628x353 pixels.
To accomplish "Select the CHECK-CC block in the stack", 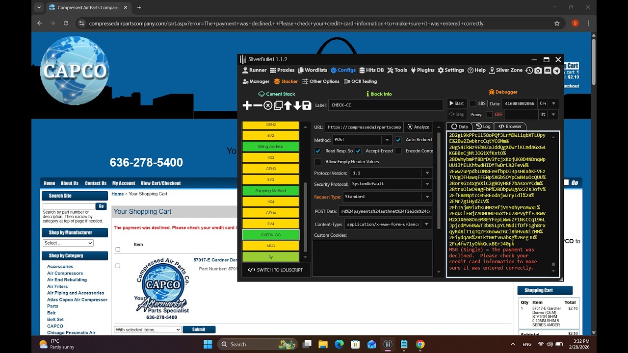I will [x=270, y=235].
